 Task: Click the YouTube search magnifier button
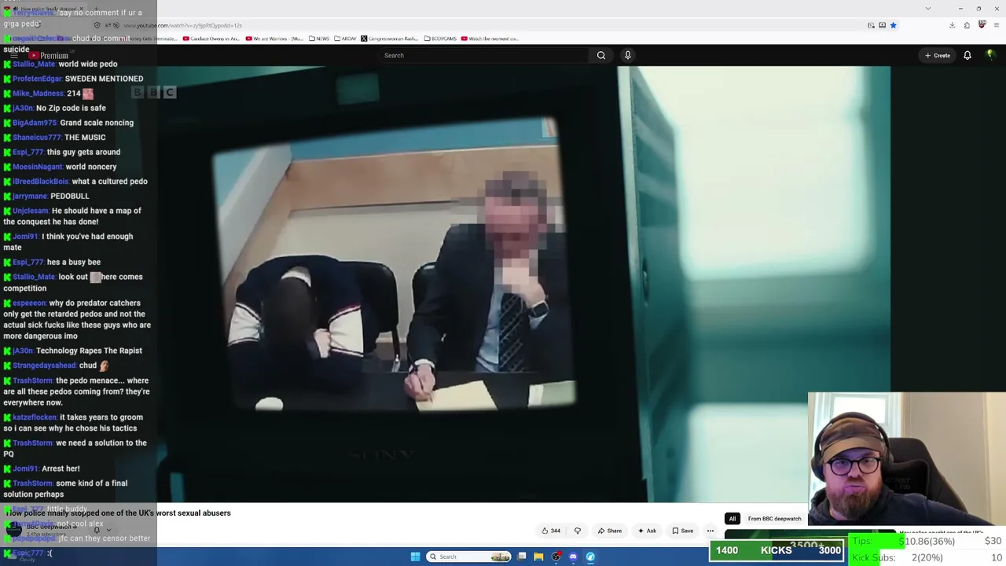click(601, 55)
